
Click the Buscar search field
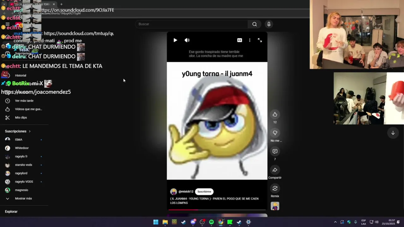(192, 24)
